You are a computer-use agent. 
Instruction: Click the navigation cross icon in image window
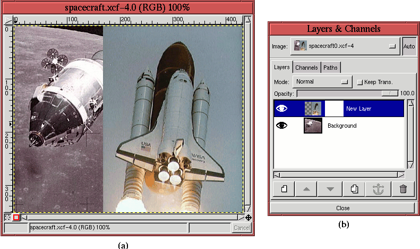pyautogui.click(x=248, y=217)
